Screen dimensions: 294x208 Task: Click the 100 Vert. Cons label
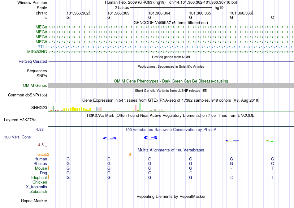pos(17,137)
